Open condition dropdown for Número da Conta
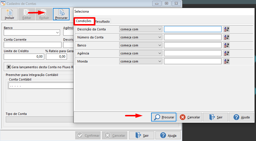Screen dimensions: 256x141 click(x=140, y=37)
